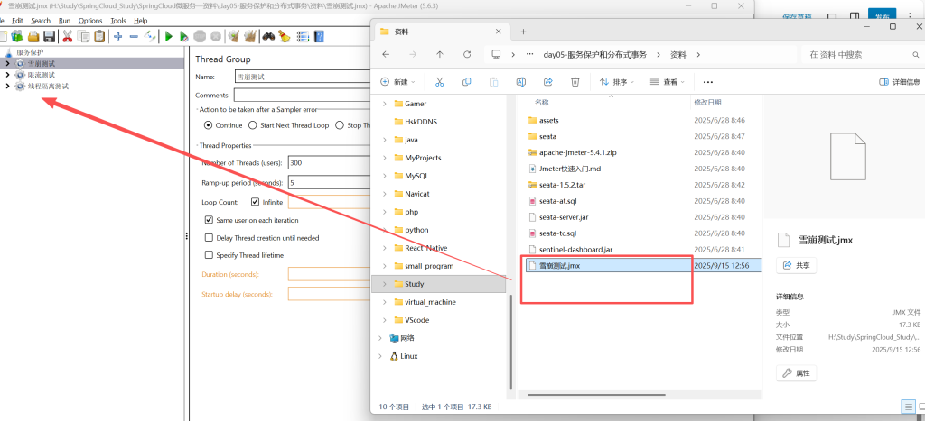Click the 属性 properties button
The image size is (925, 421).
[796, 372]
